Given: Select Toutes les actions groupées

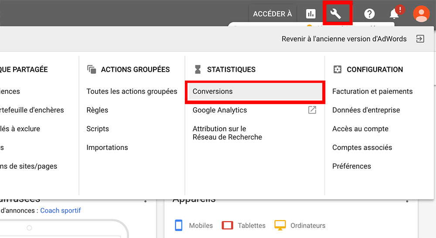Looking at the screenshot, I should point(132,91).
